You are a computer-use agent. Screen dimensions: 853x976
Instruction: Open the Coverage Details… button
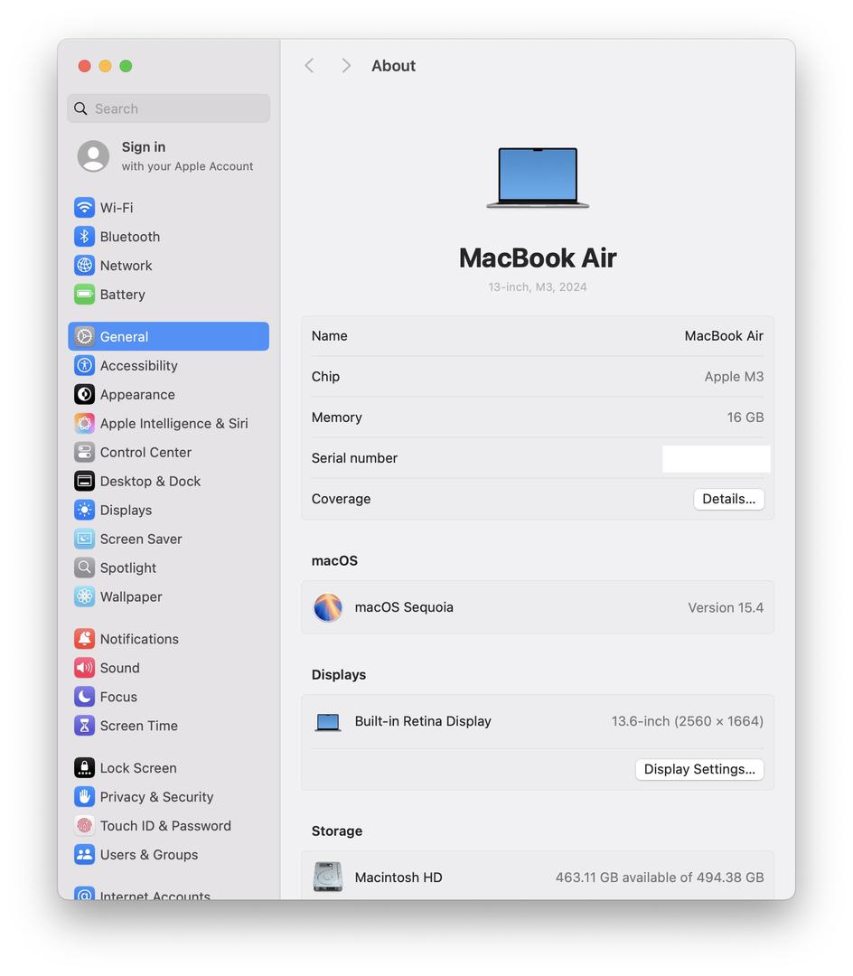(728, 499)
